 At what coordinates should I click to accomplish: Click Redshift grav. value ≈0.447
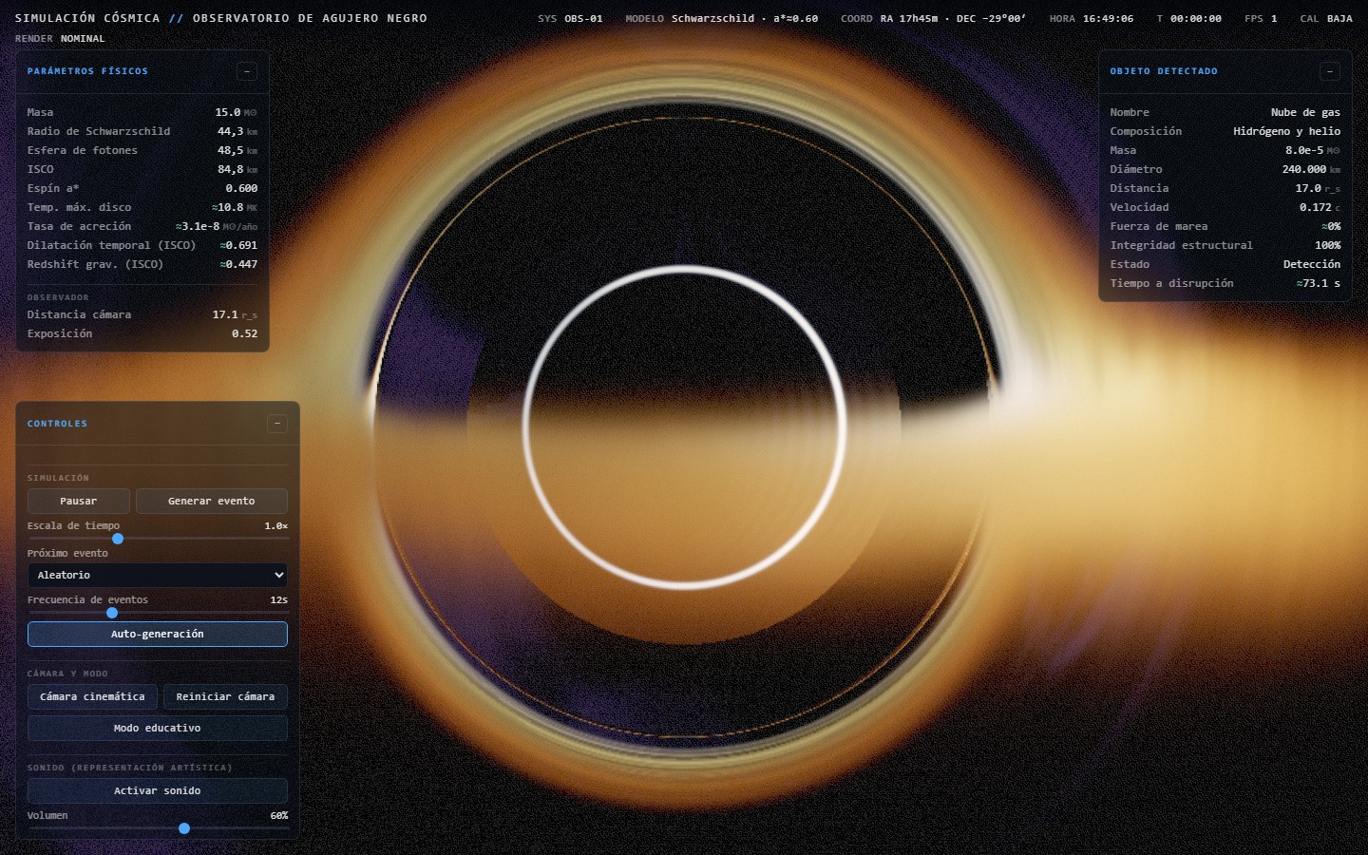click(x=238, y=264)
